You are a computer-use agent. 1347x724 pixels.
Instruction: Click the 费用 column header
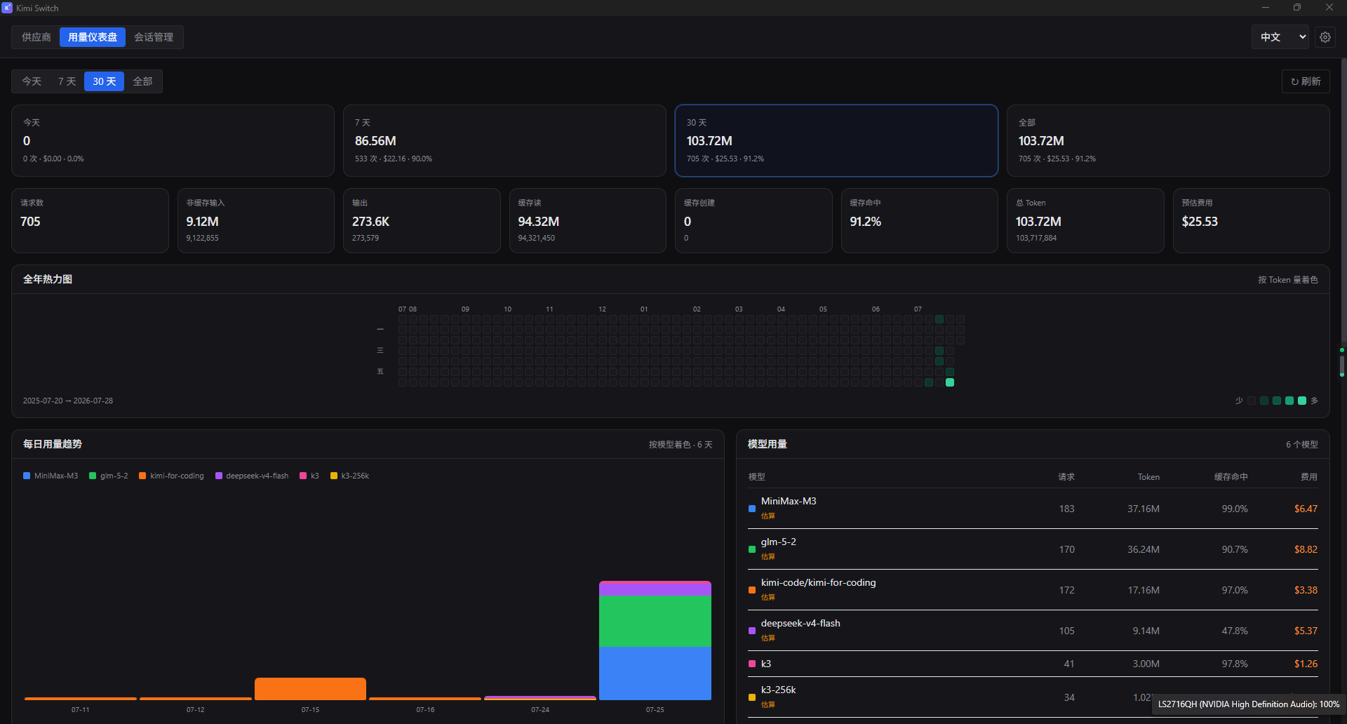click(1309, 477)
